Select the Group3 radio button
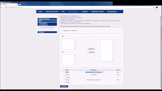This screenshot has height=91, width=162. tap(65, 80)
